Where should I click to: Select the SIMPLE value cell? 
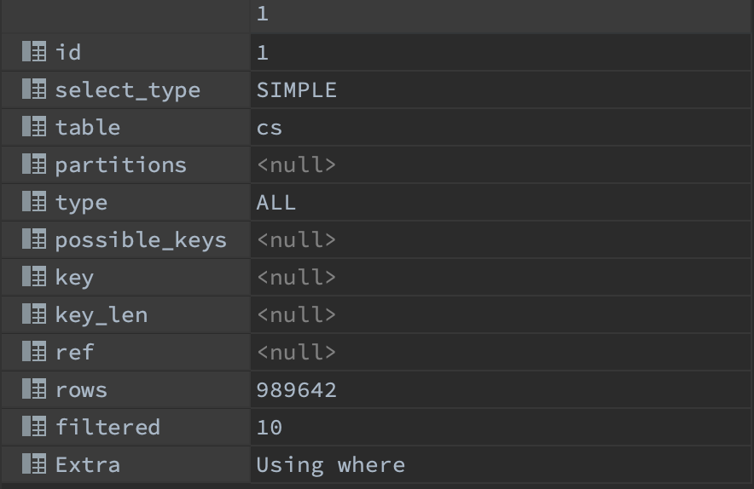click(x=297, y=89)
